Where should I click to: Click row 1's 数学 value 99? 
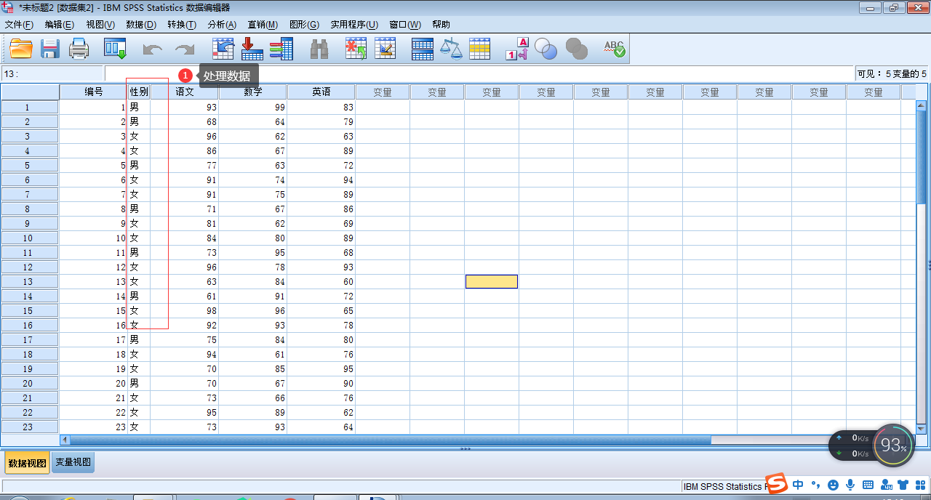coord(252,107)
